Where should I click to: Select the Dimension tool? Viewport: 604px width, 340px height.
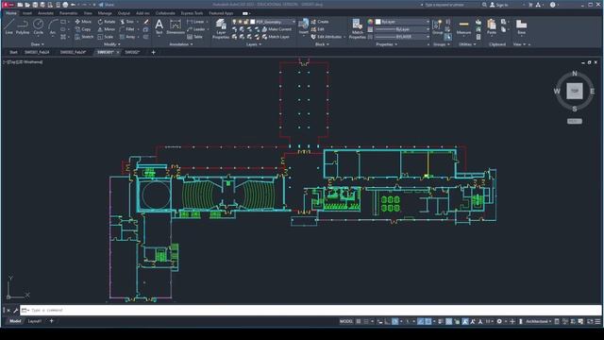coord(176,27)
